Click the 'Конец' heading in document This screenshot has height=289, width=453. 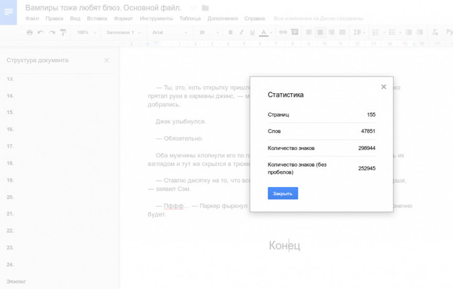285,246
